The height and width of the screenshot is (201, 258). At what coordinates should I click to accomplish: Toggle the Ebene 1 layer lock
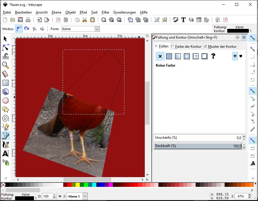point(64,196)
